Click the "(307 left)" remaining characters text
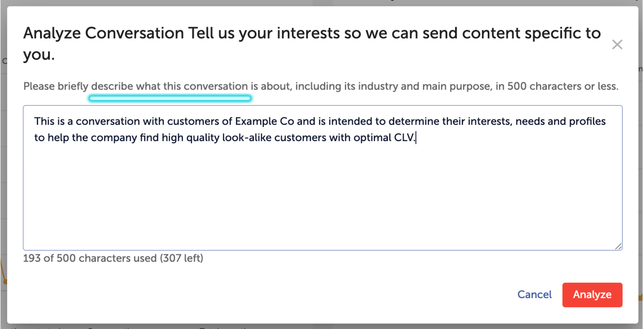The width and height of the screenshot is (643, 329). pos(181,258)
